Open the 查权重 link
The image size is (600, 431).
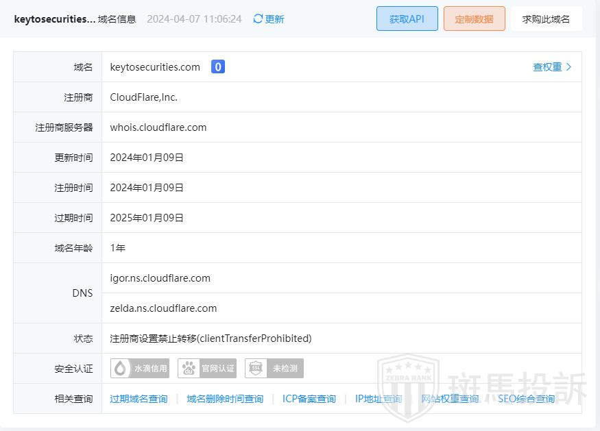(547, 66)
